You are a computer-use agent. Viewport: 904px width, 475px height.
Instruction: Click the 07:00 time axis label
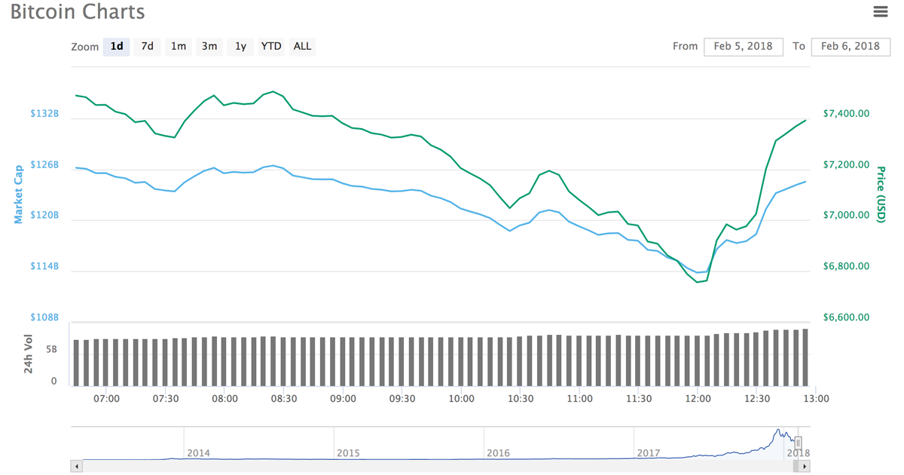106,399
